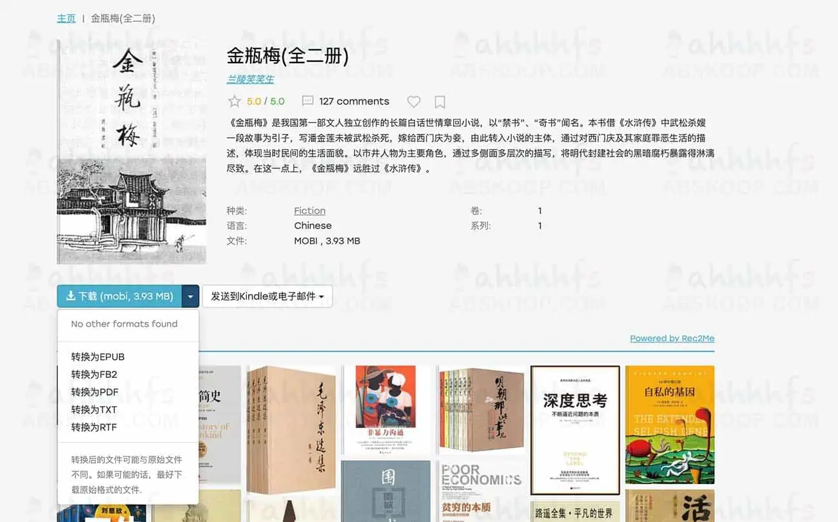Toggle the heart favorite icon
The image size is (838, 522).
coord(414,102)
